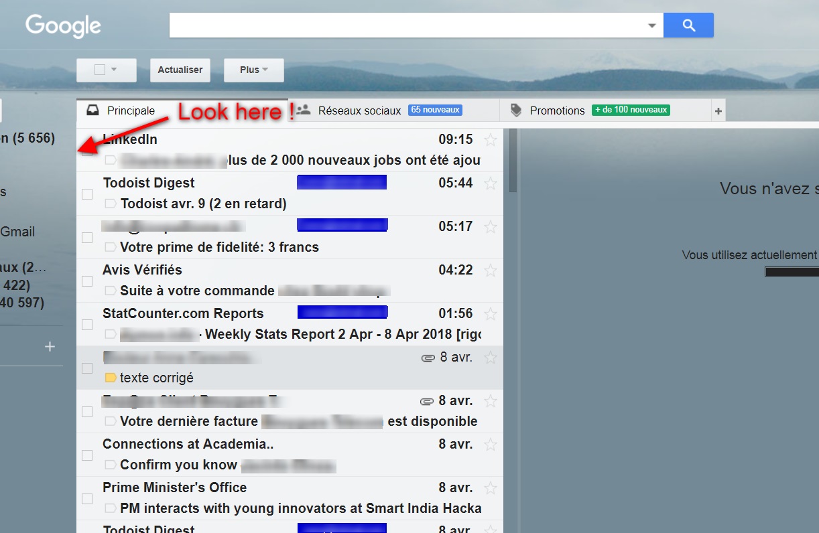819x533 pixels.
Task: Click the Principale inbox icon
Action: 92,110
